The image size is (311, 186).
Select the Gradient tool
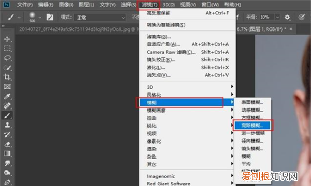tap(7, 153)
